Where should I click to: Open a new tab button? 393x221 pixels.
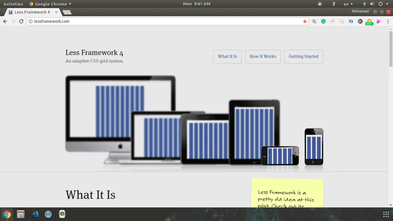67,12
